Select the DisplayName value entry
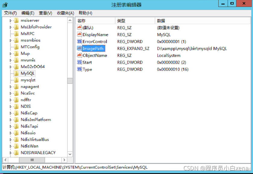253x174 pixels. 95,35
